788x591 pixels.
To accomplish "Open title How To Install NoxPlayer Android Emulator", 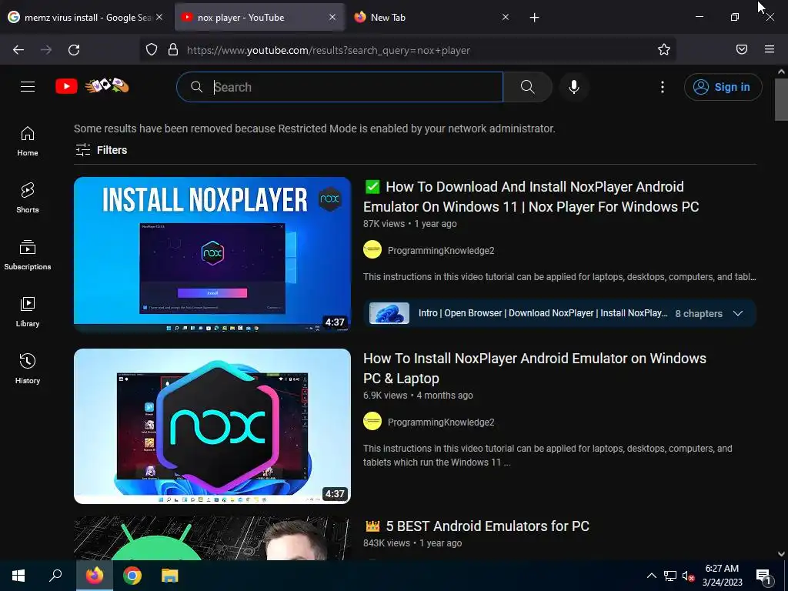I will point(535,368).
